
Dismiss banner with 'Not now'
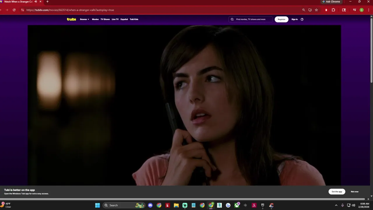click(355, 192)
